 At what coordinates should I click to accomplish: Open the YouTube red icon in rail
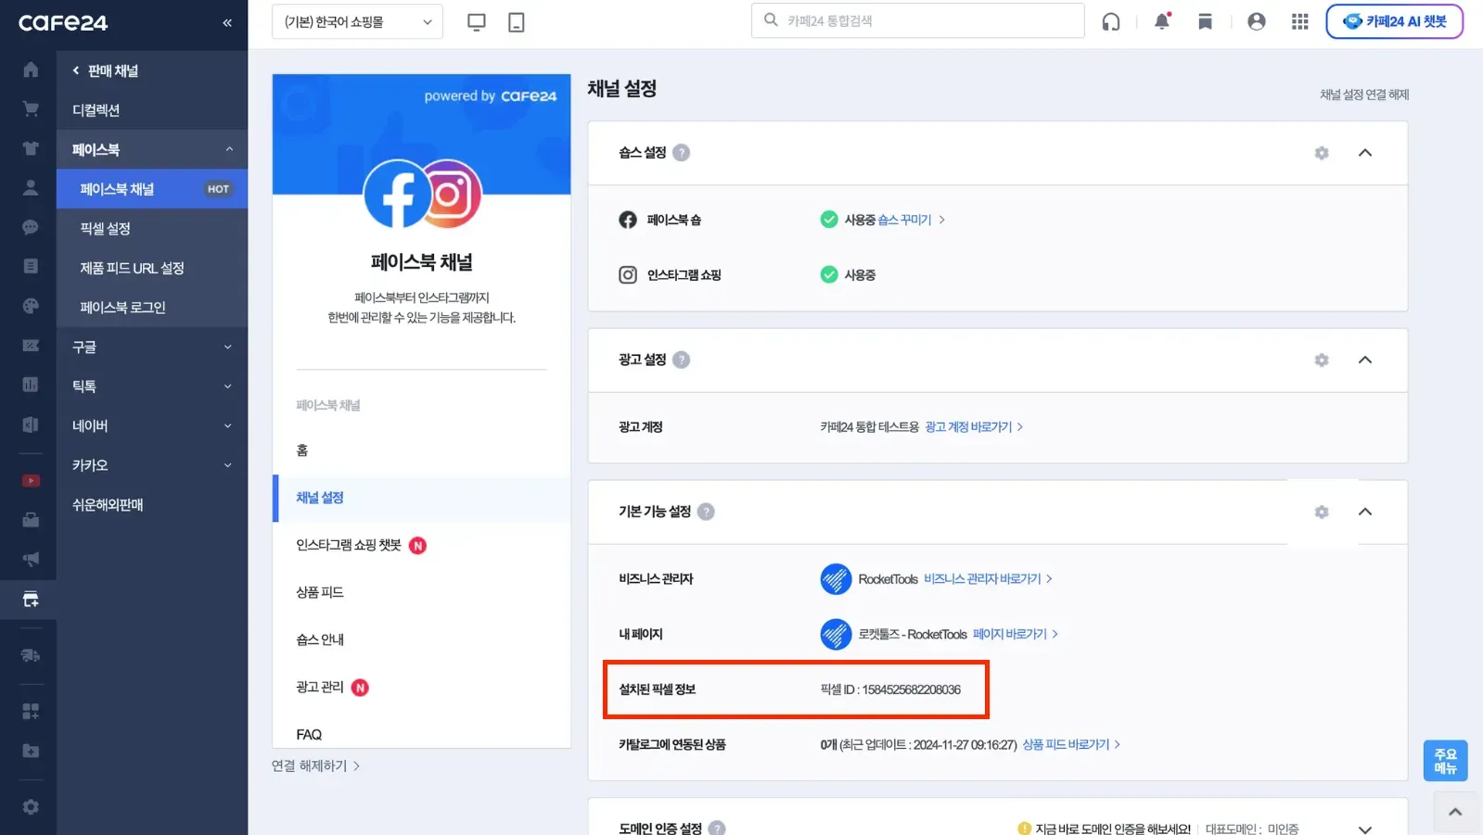31,481
